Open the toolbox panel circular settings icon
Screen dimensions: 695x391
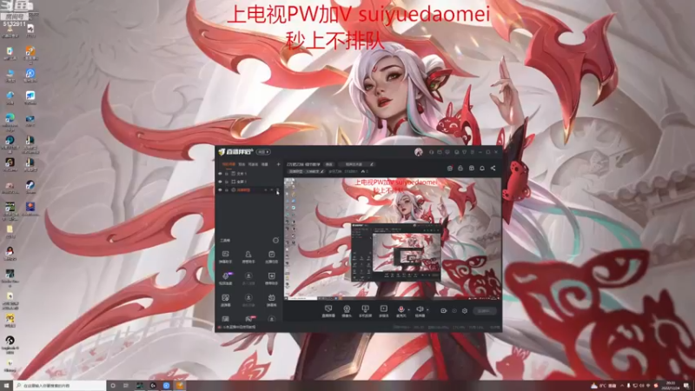[x=275, y=241]
